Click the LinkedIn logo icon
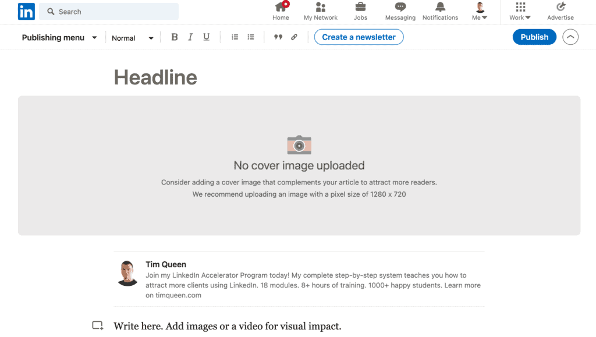Screen dimensions: 596x337 (x=26, y=11)
